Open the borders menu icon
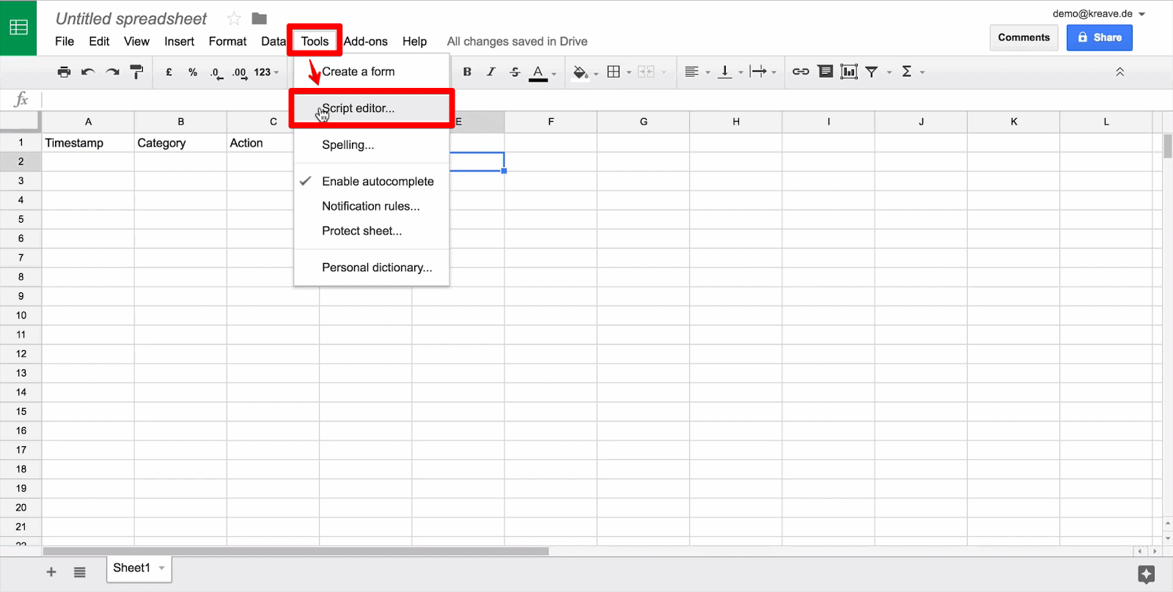The image size is (1173, 592). coord(614,72)
